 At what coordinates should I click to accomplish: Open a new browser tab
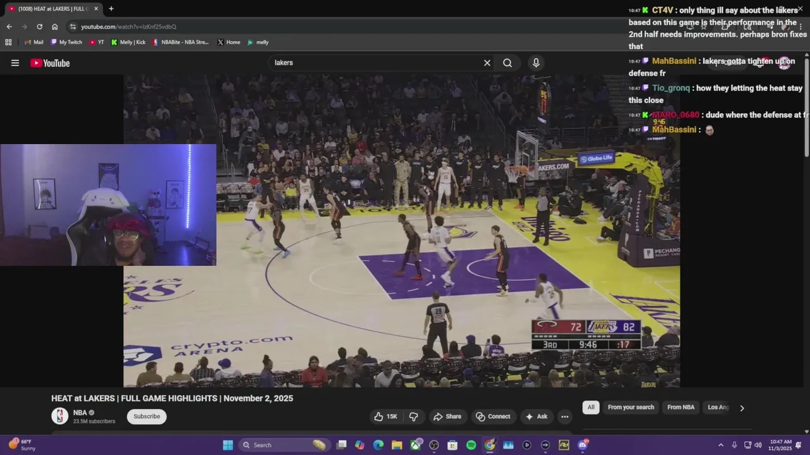point(111,9)
